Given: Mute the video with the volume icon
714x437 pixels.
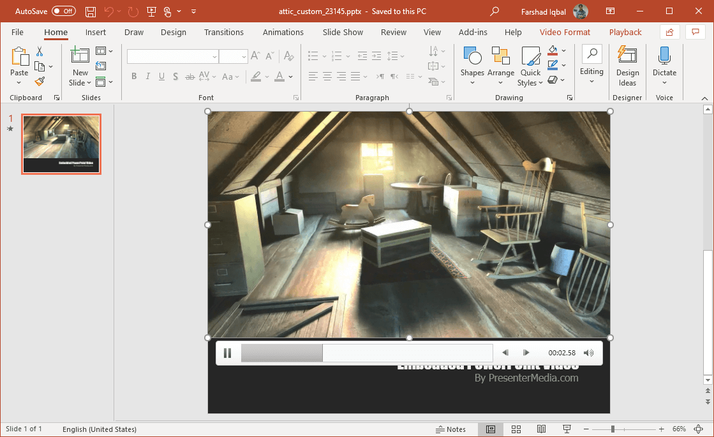Looking at the screenshot, I should (588, 353).
